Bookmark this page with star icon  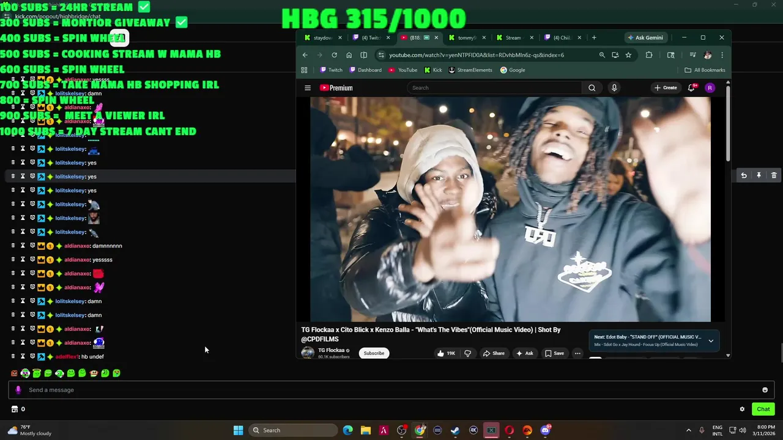tap(628, 55)
